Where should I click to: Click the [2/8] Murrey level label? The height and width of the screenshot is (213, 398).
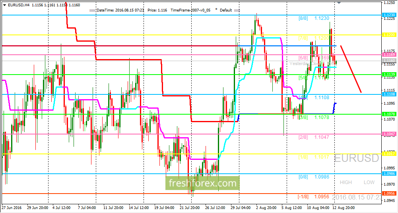[x=303, y=137]
